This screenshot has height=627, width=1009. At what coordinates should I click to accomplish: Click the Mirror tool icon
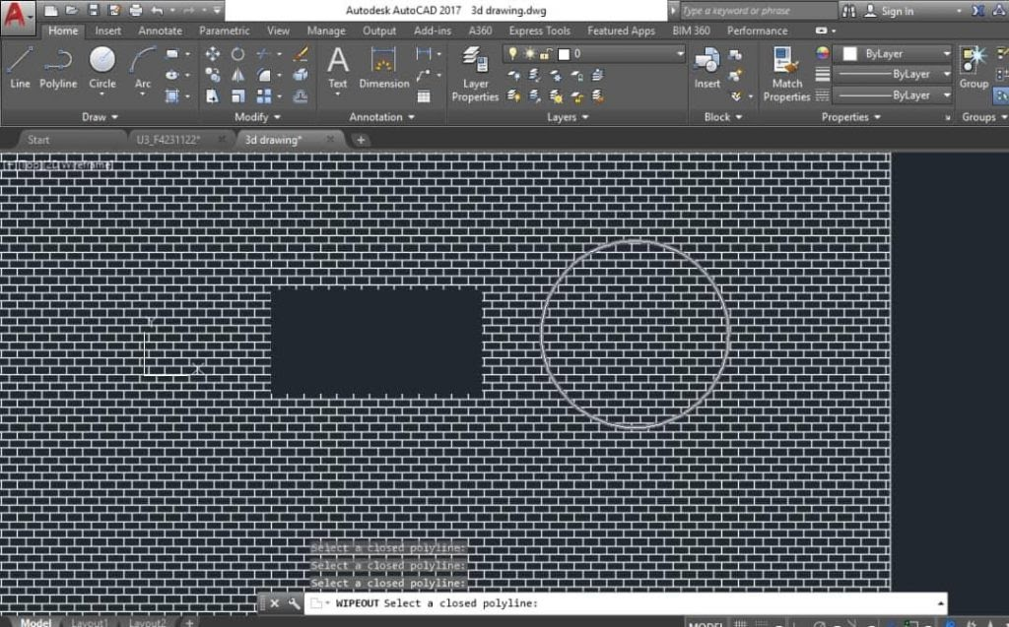(x=238, y=75)
